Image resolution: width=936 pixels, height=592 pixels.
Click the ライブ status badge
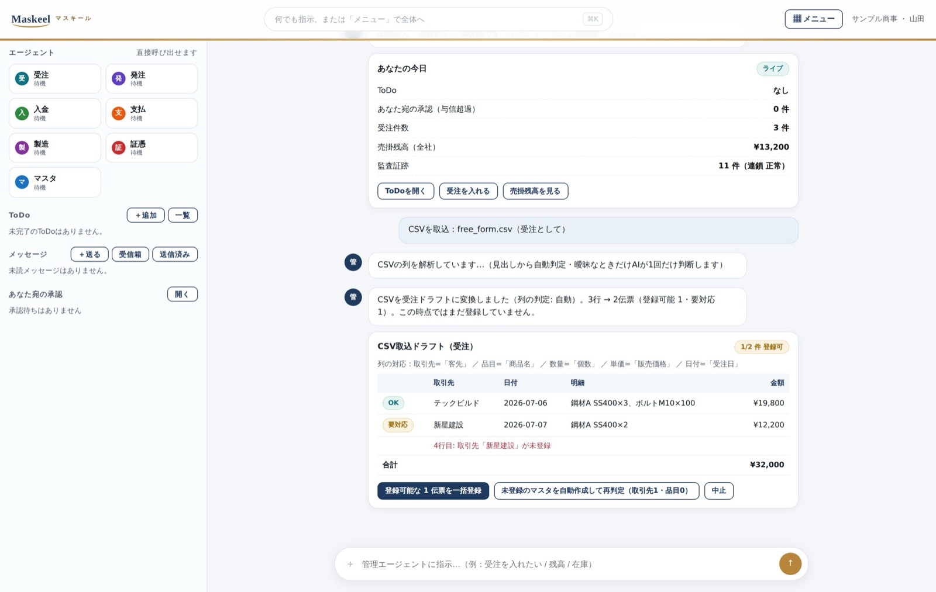(773, 69)
